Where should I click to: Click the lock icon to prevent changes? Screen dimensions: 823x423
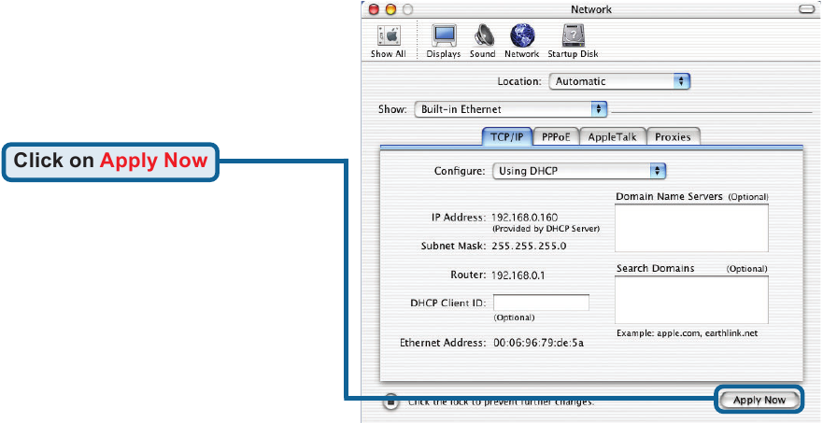click(391, 402)
